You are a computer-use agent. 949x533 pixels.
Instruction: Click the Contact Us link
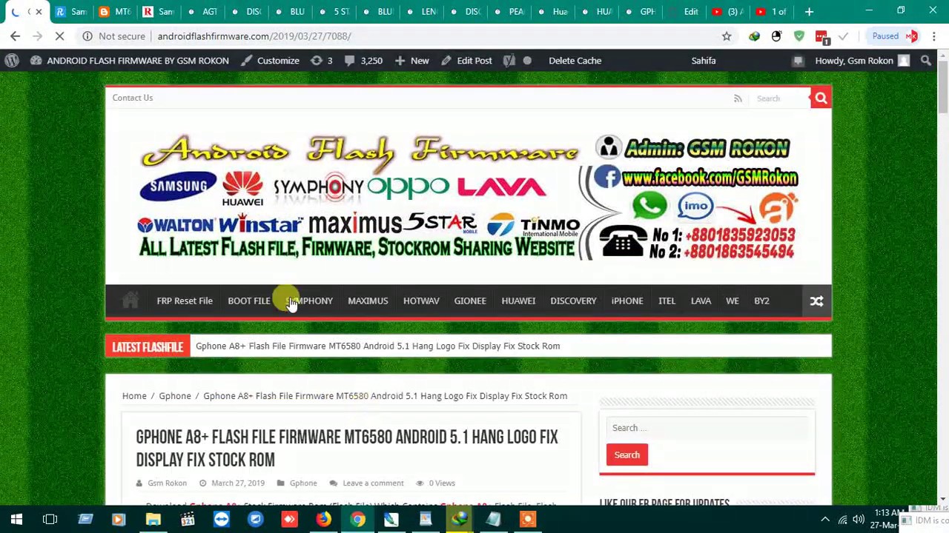pos(133,98)
